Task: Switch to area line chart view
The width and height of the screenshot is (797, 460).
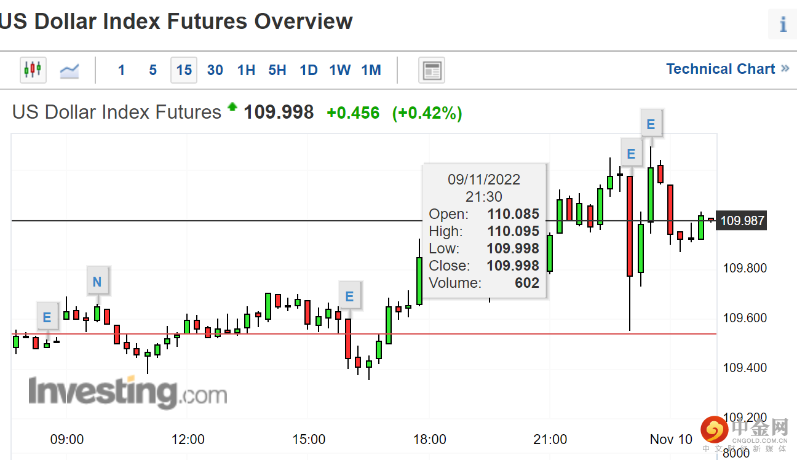Action: (69, 70)
